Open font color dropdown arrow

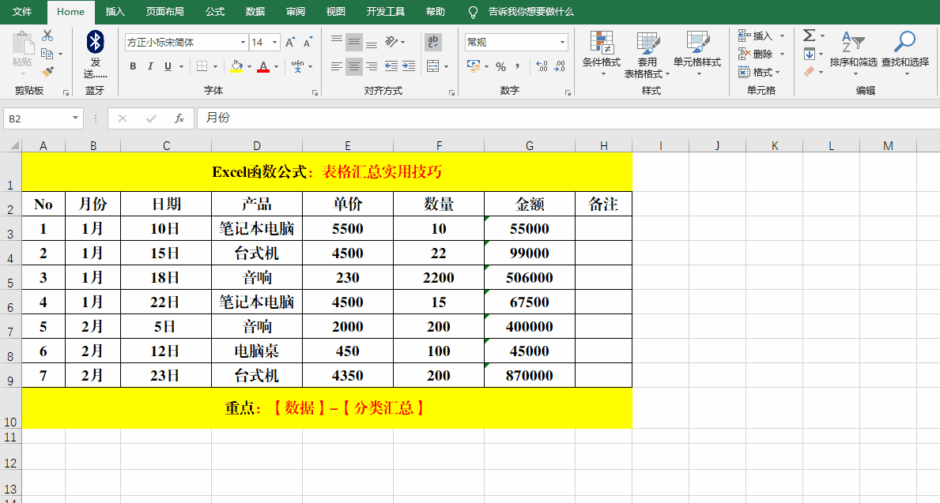[276, 67]
